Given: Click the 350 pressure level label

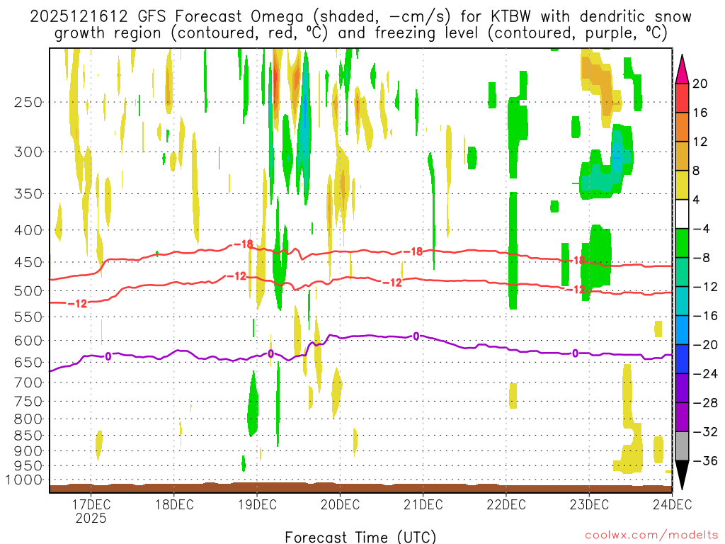Looking at the screenshot, I should click(x=28, y=194).
